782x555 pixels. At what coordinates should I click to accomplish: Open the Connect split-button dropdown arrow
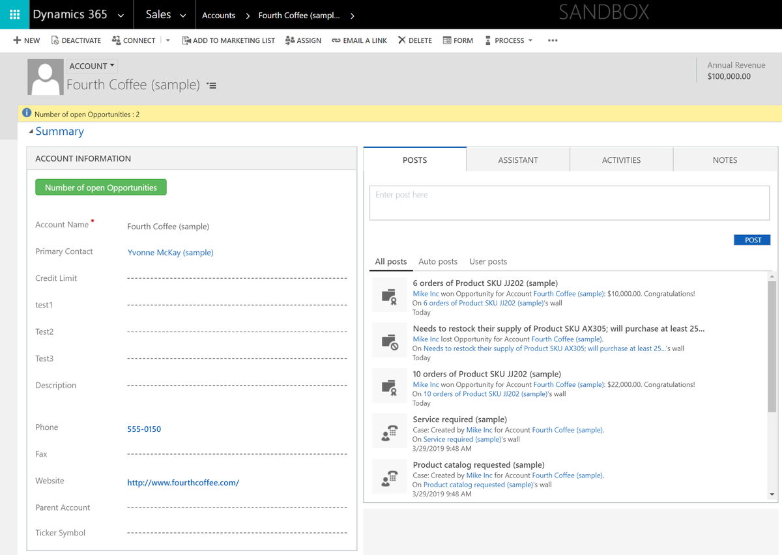coord(167,40)
